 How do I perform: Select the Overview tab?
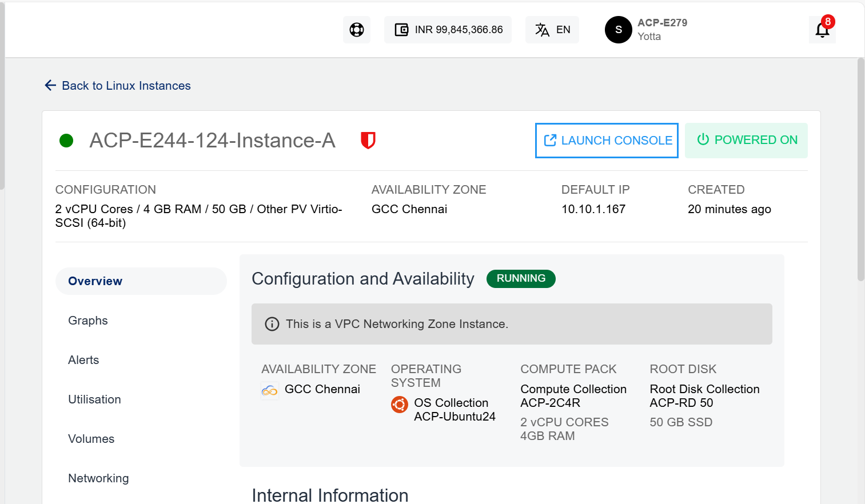[x=141, y=281]
